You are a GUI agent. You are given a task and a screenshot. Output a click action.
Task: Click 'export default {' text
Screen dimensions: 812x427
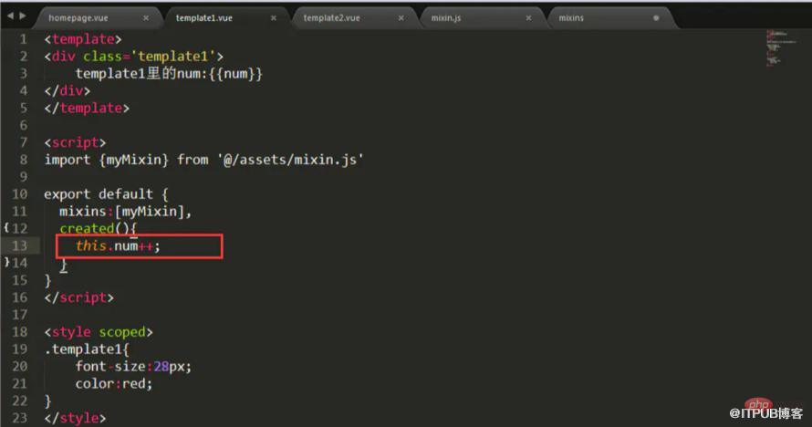coord(106,194)
